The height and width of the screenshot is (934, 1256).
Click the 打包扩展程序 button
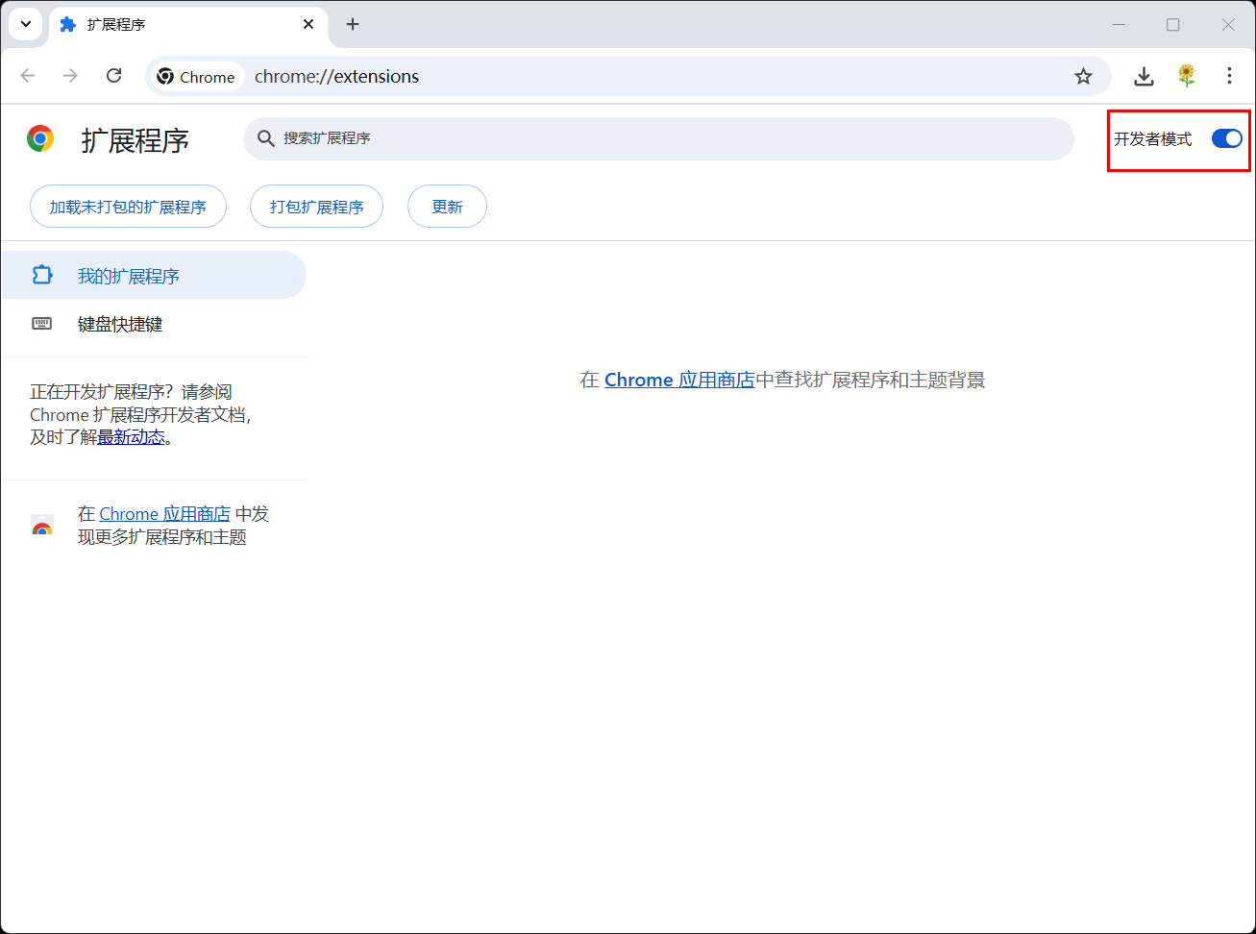tap(316, 207)
